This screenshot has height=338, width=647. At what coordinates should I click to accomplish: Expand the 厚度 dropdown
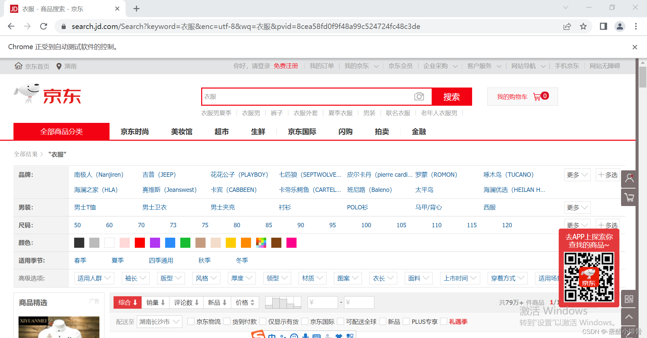pos(242,278)
